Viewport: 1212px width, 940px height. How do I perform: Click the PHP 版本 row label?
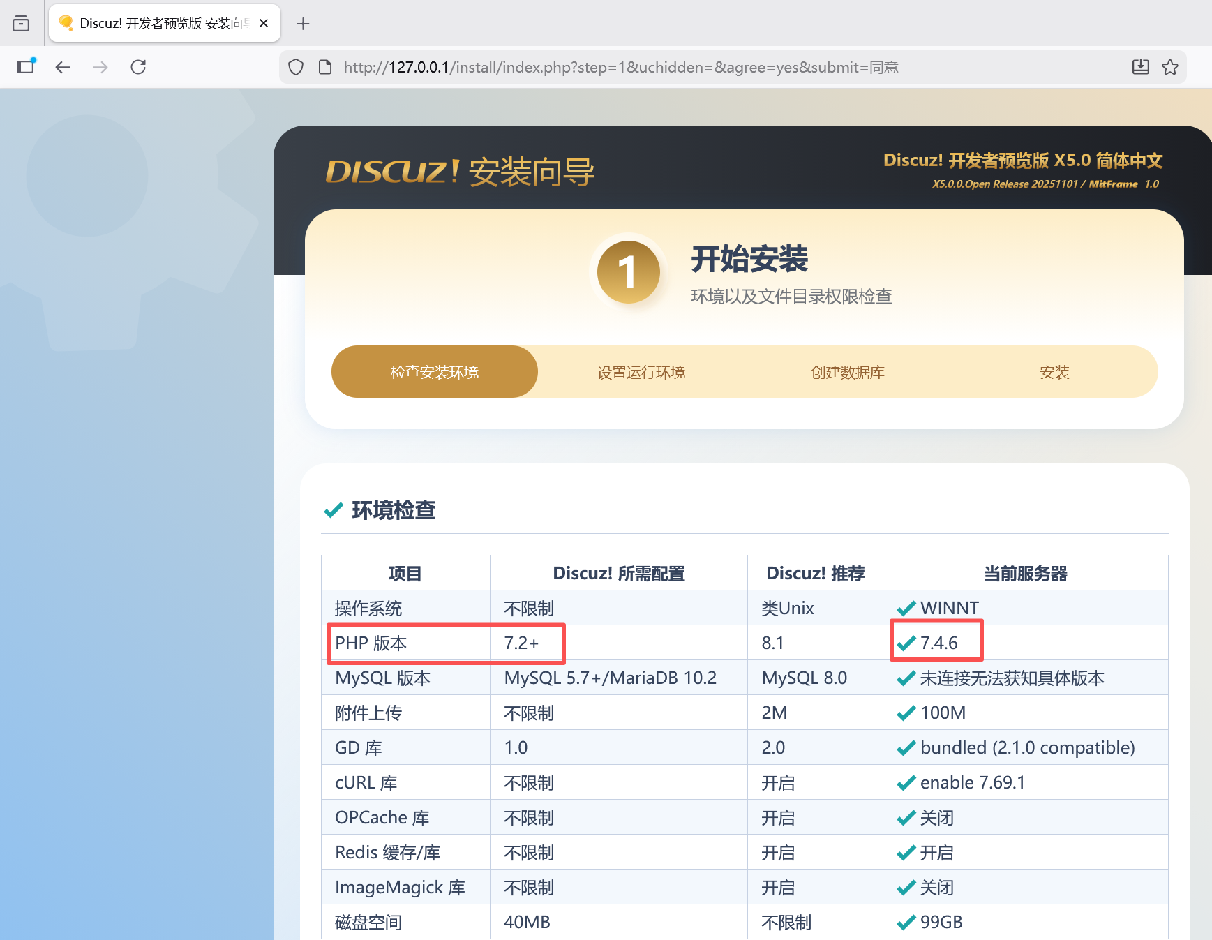tap(371, 643)
